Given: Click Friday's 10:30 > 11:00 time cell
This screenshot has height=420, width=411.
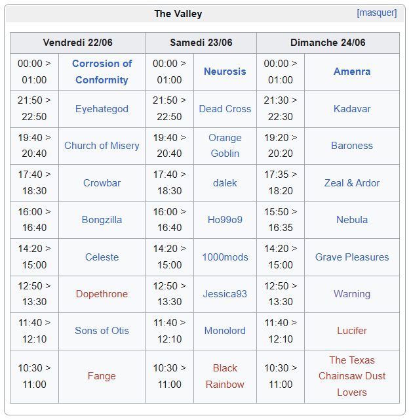Looking at the screenshot, I should 34,376.
